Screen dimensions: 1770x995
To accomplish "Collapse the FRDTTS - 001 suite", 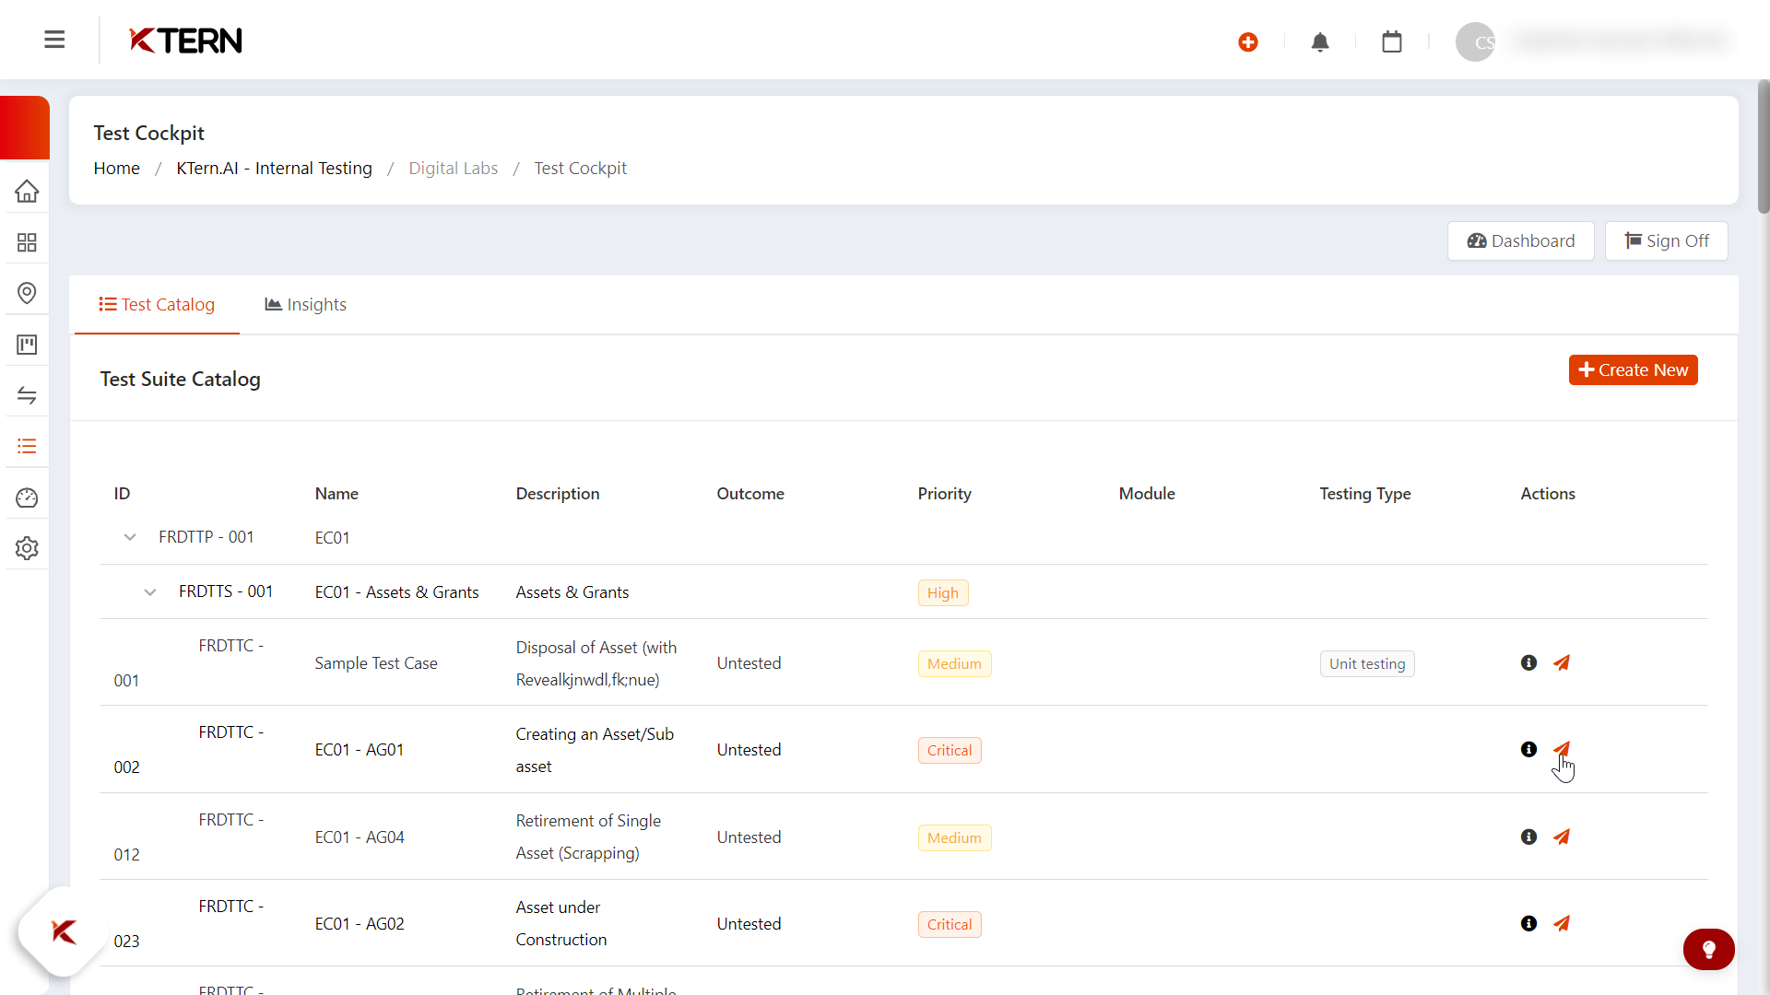I will (x=150, y=592).
